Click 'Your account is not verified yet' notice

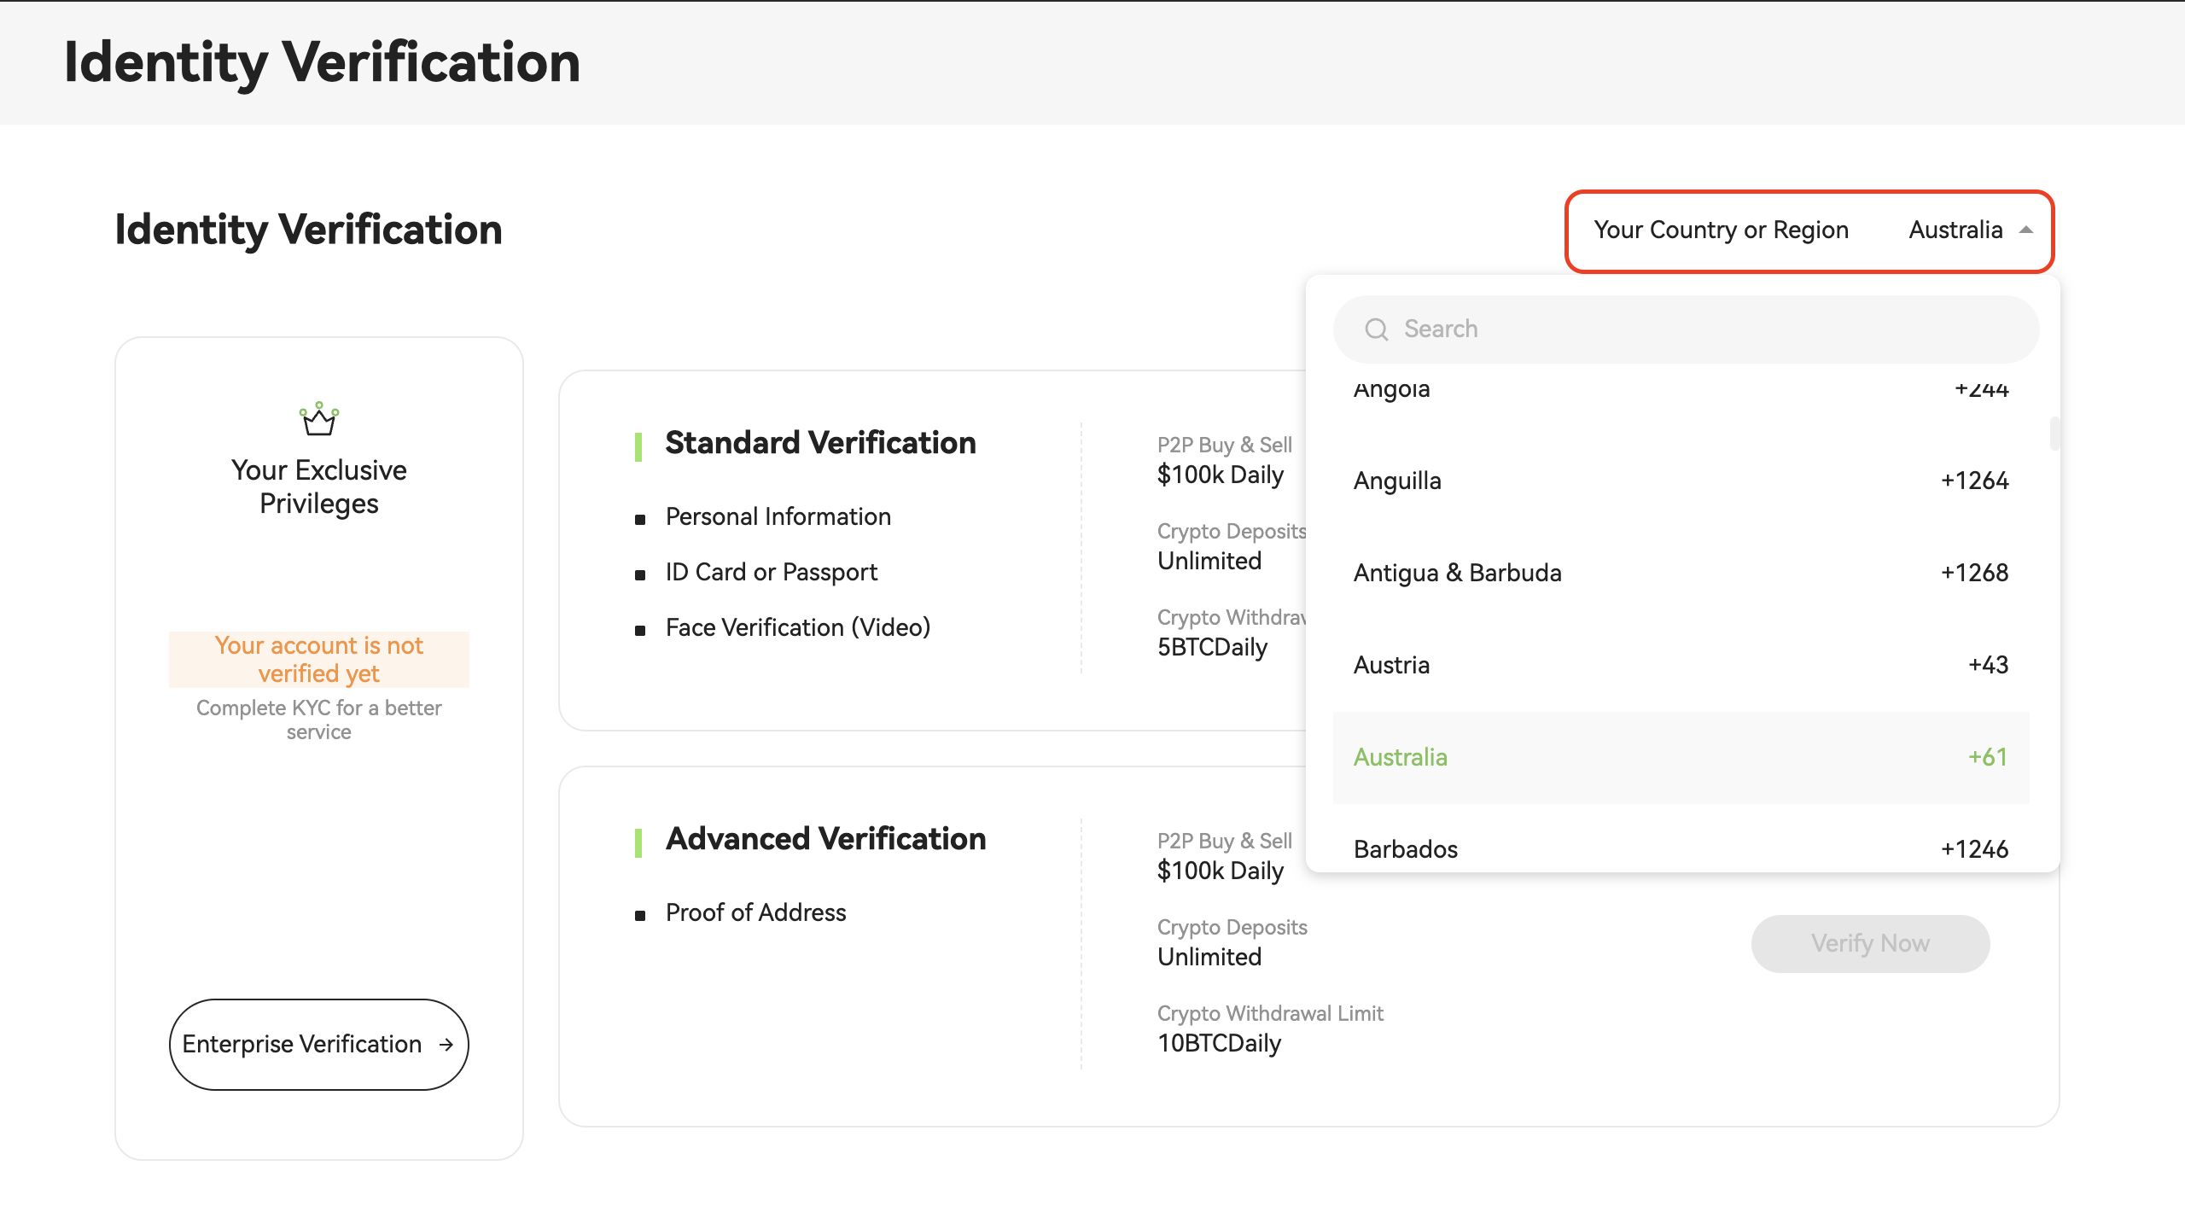(x=318, y=659)
